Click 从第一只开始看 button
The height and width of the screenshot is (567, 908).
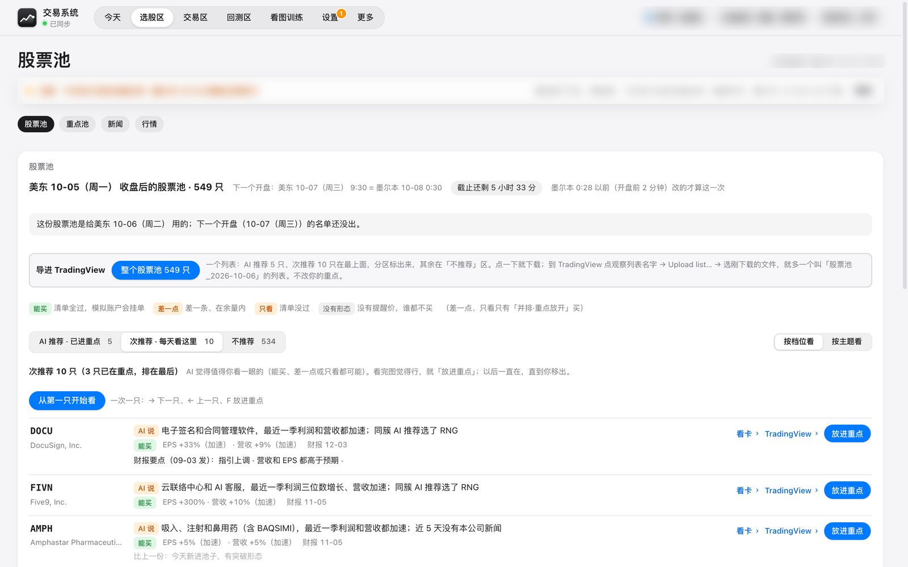[x=67, y=400]
